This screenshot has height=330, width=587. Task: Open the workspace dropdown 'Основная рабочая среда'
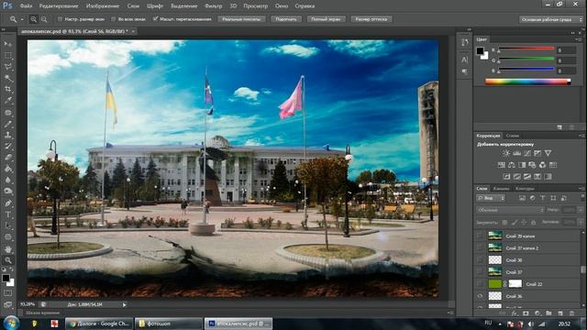[x=551, y=19]
